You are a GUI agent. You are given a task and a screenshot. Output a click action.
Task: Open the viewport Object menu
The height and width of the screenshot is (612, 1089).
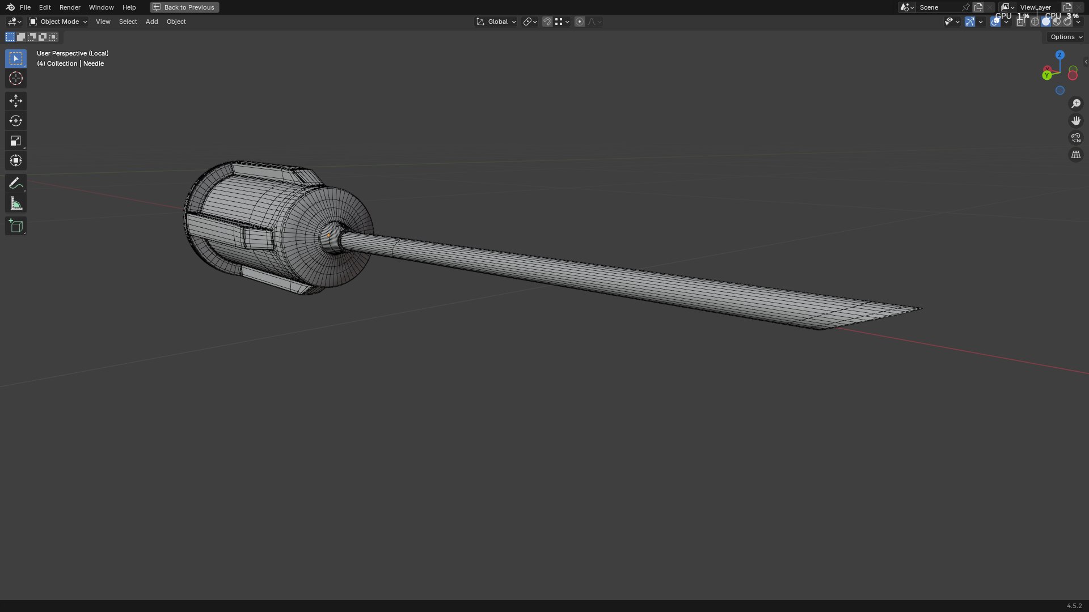(x=176, y=22)
